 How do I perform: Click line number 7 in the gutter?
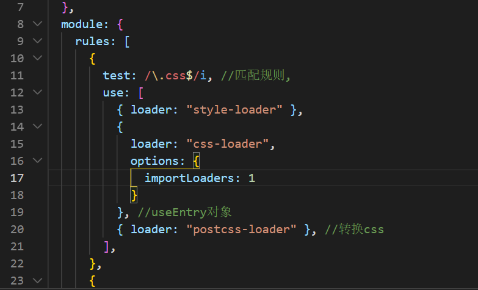[20, 7]
